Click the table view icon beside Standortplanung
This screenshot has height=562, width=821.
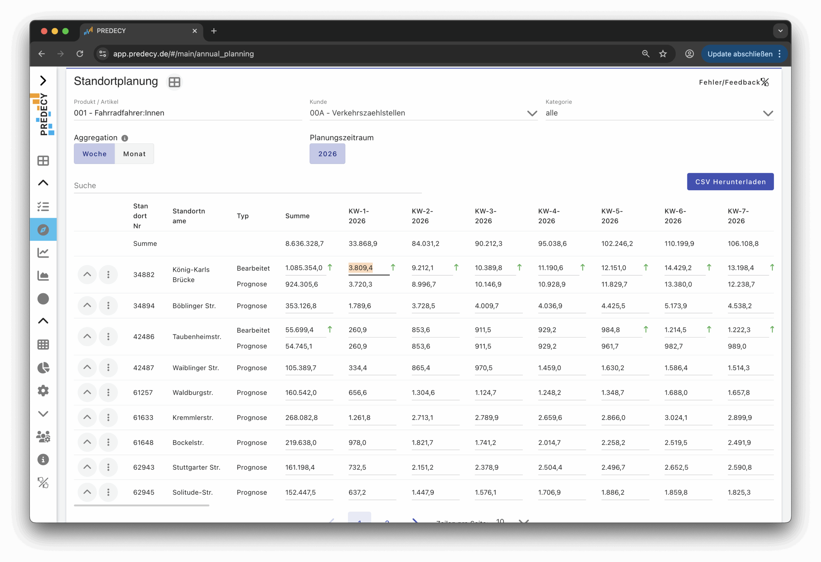coord(174,82)
